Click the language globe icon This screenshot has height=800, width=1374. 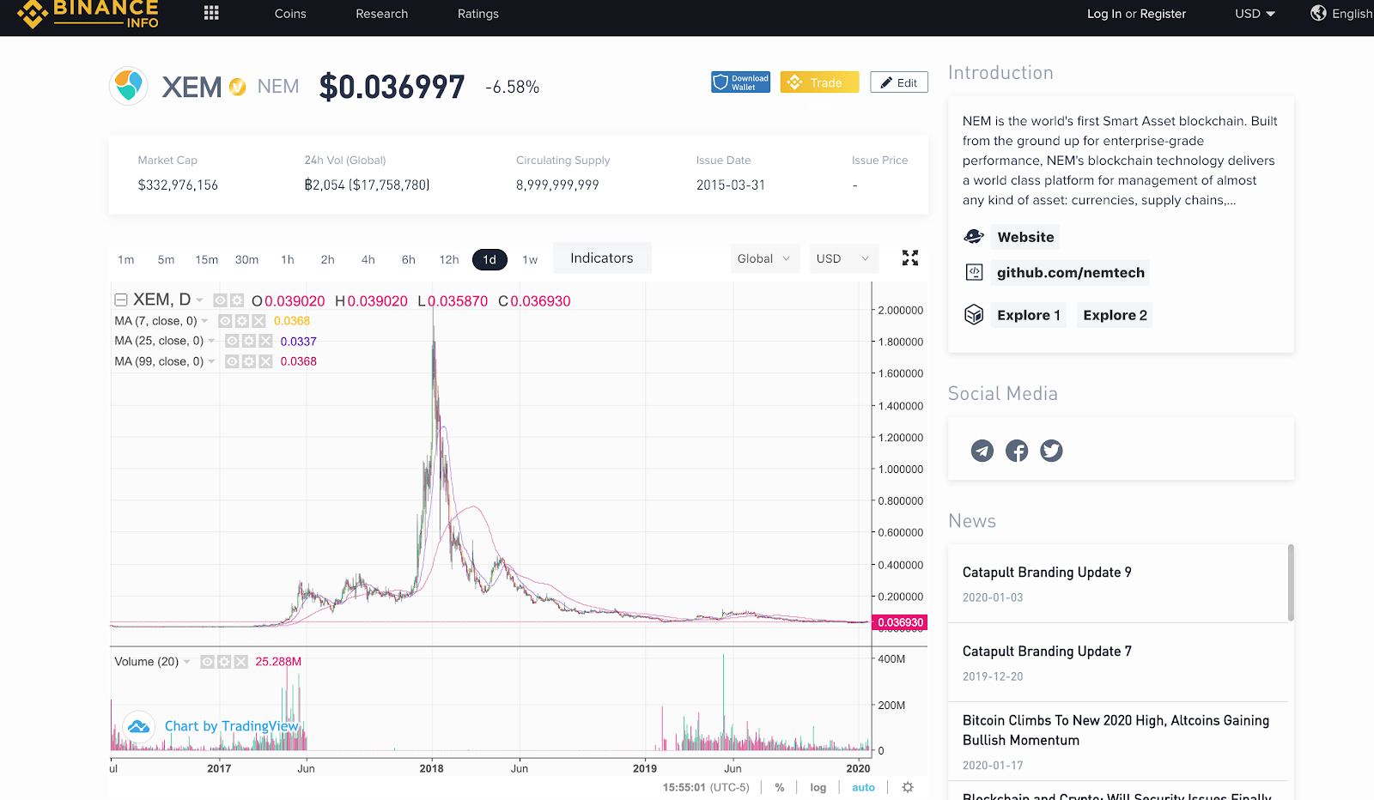1318,13
